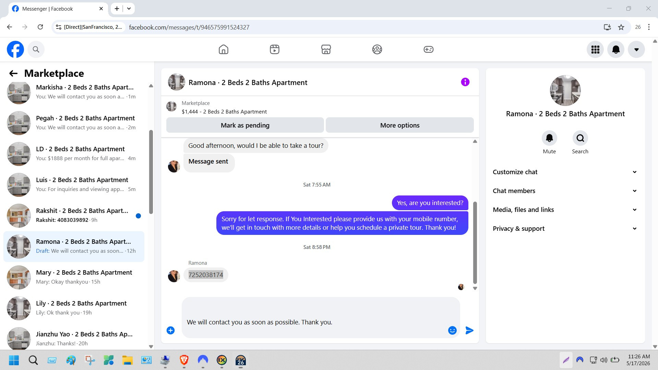This screenshot has width=658, height=370.
Task: Click the Search conversation icon
Action: point(580,138)
